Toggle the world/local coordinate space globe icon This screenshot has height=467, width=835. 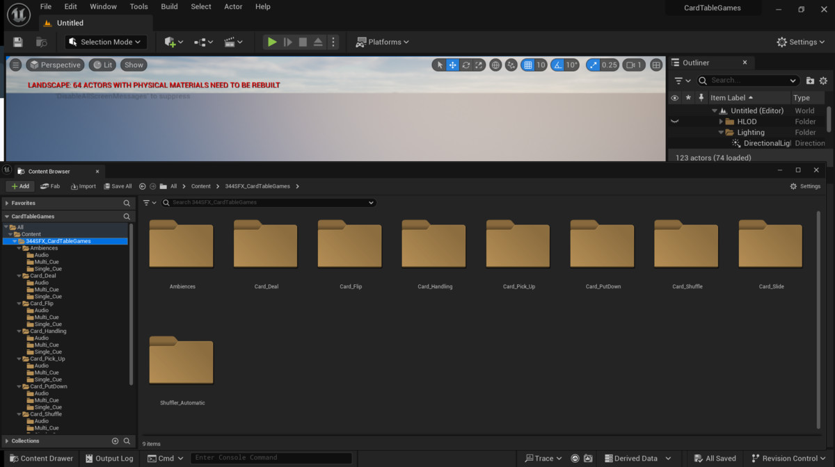(x=495, y=65)
